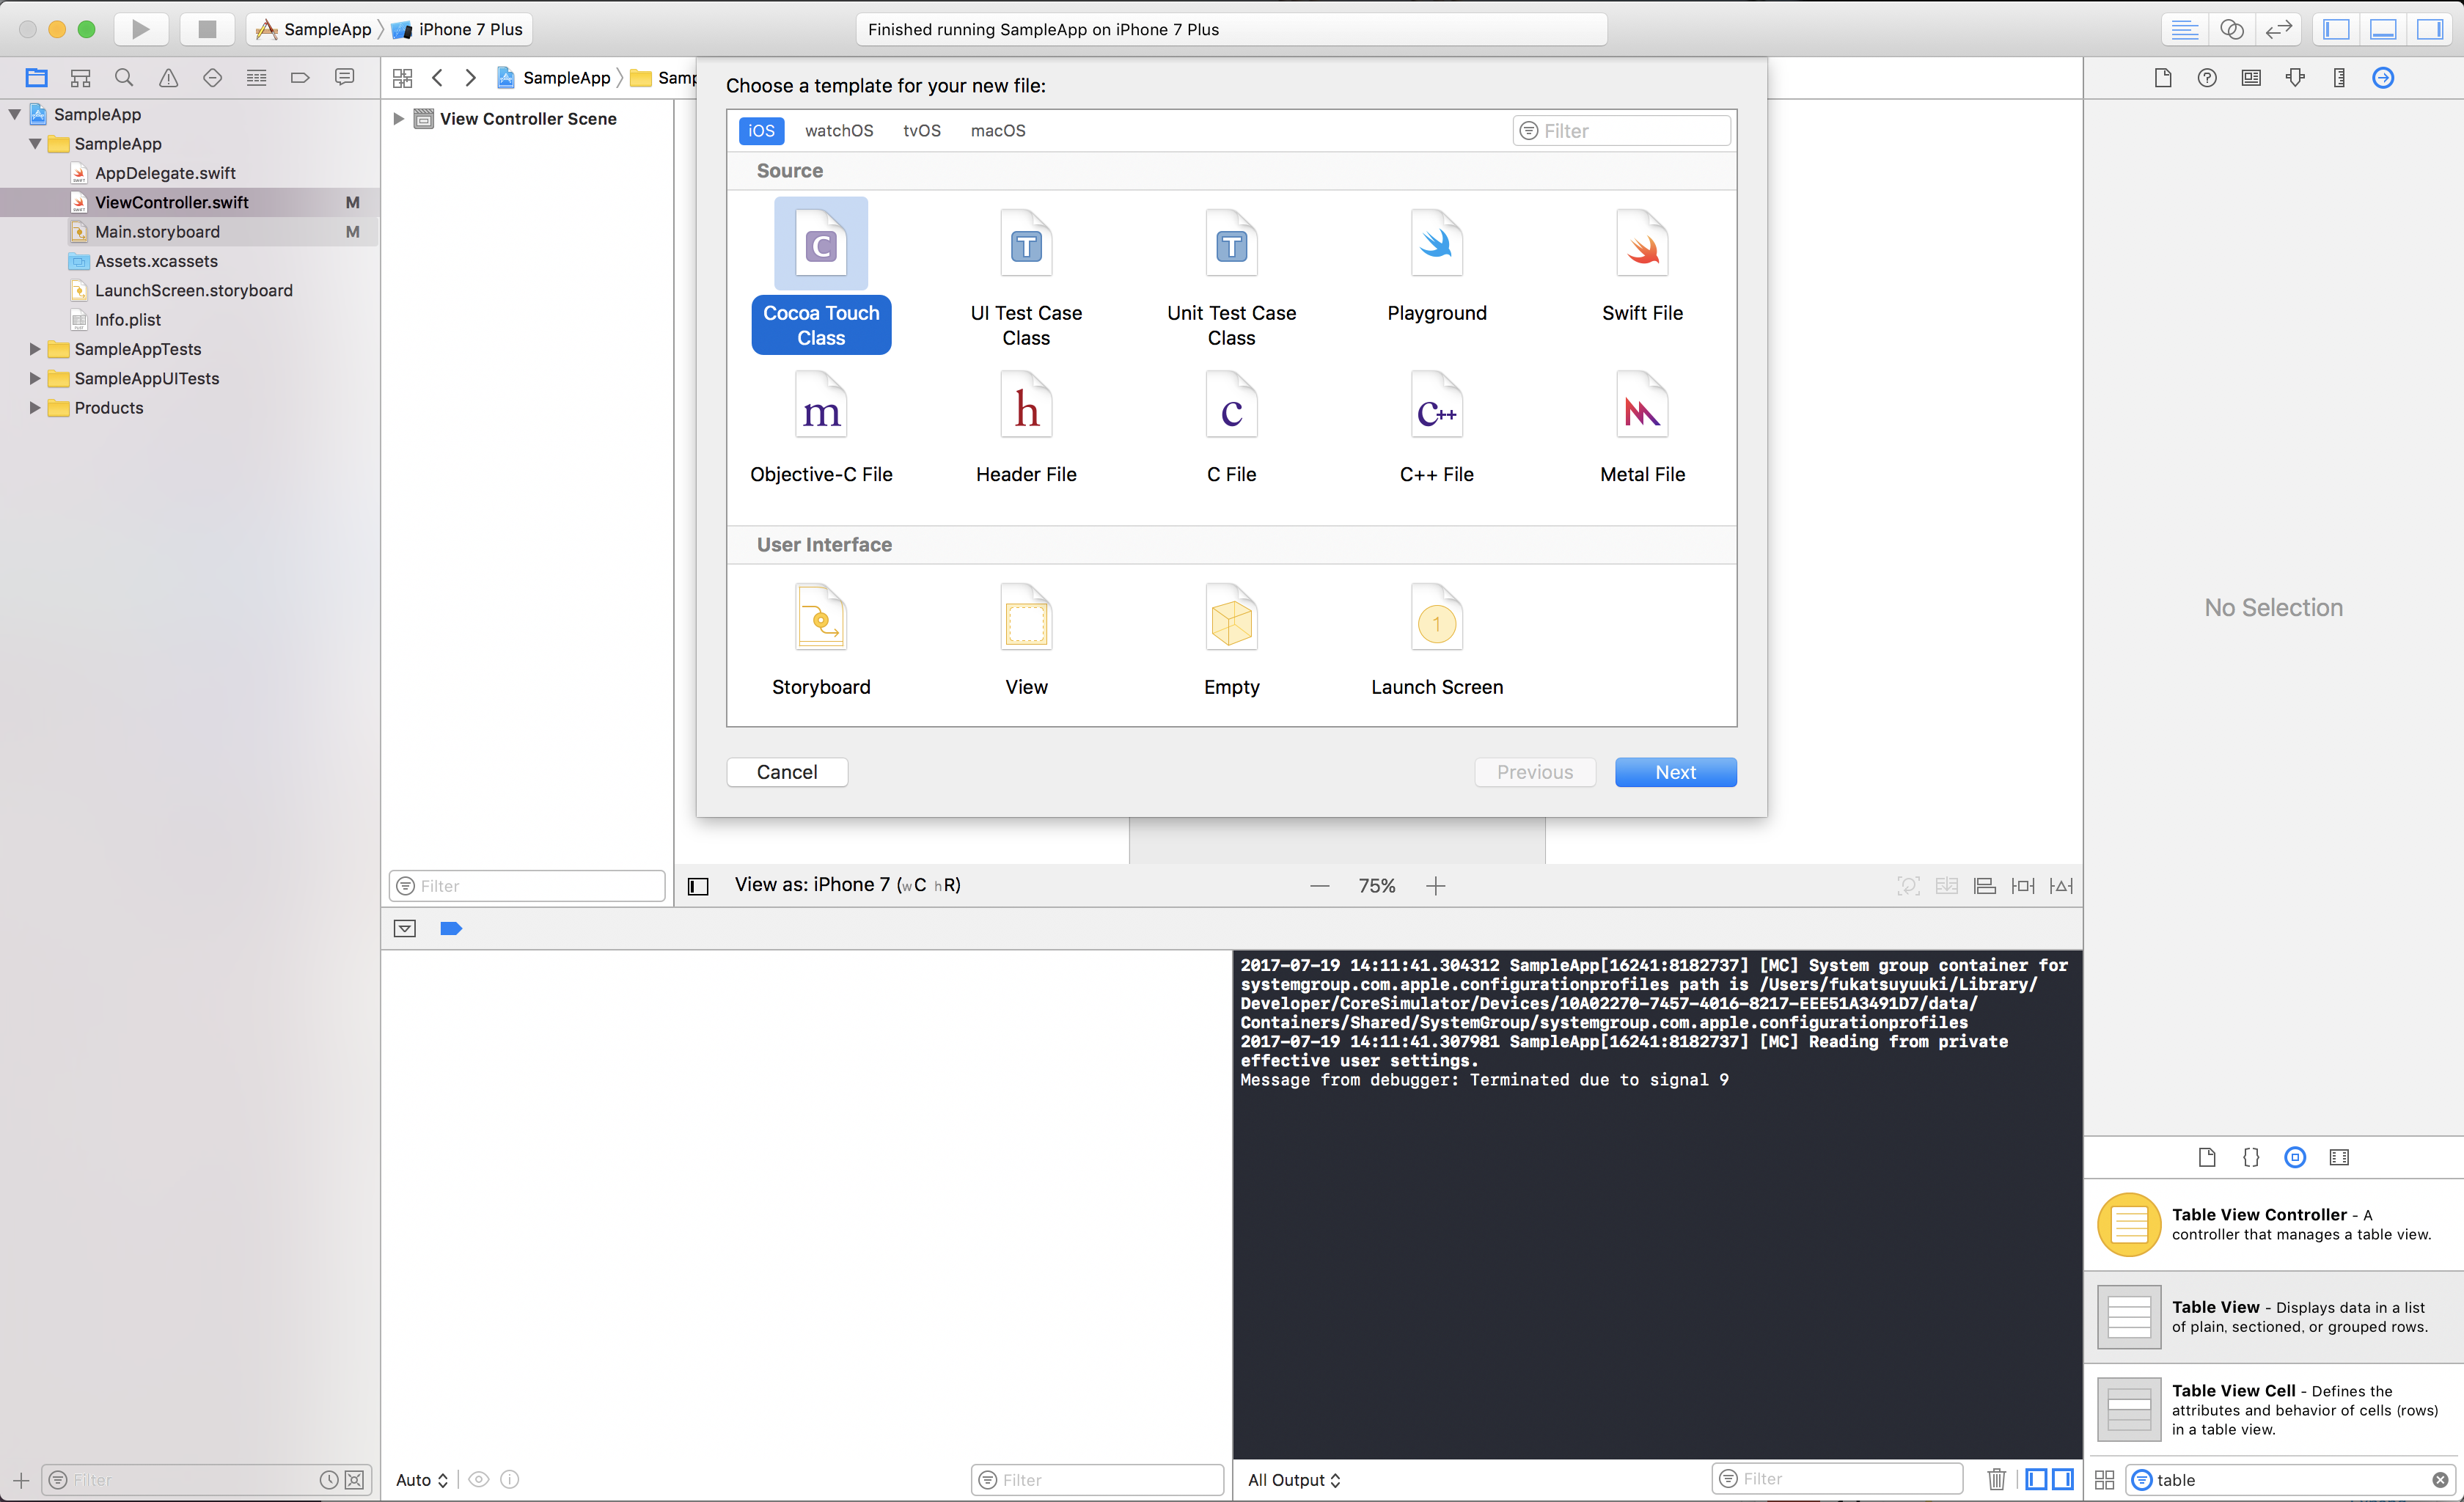2464x1502 pixels.
Task: Focus the template Filter field
Action: pos(1622,131)
